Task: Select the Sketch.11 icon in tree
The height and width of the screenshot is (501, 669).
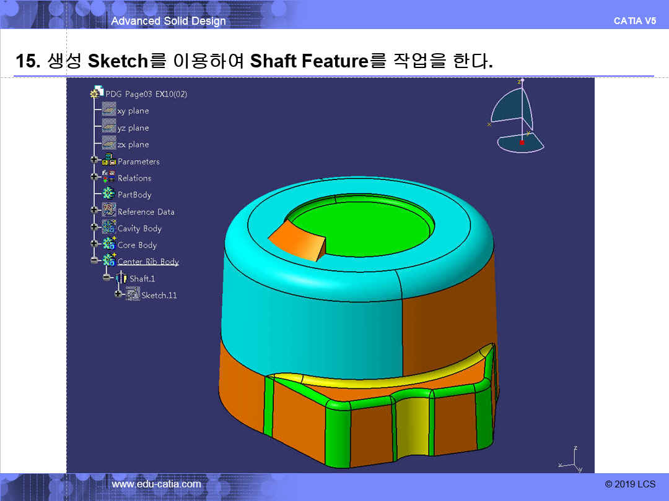Action: tap(133, 295)
